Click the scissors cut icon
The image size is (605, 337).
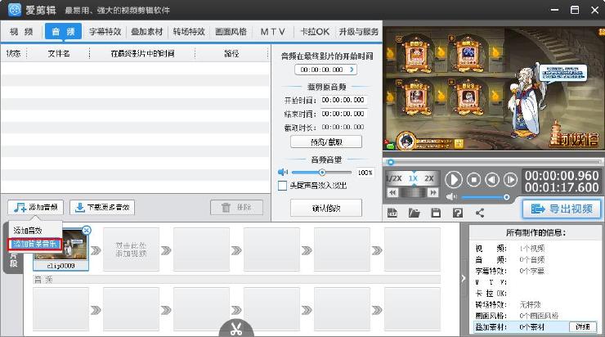(236, 329)
